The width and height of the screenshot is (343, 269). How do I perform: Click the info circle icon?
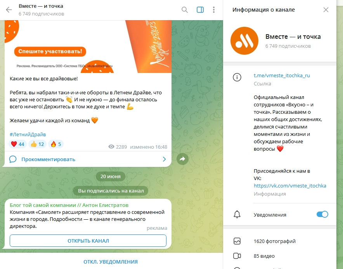point(237,77)
